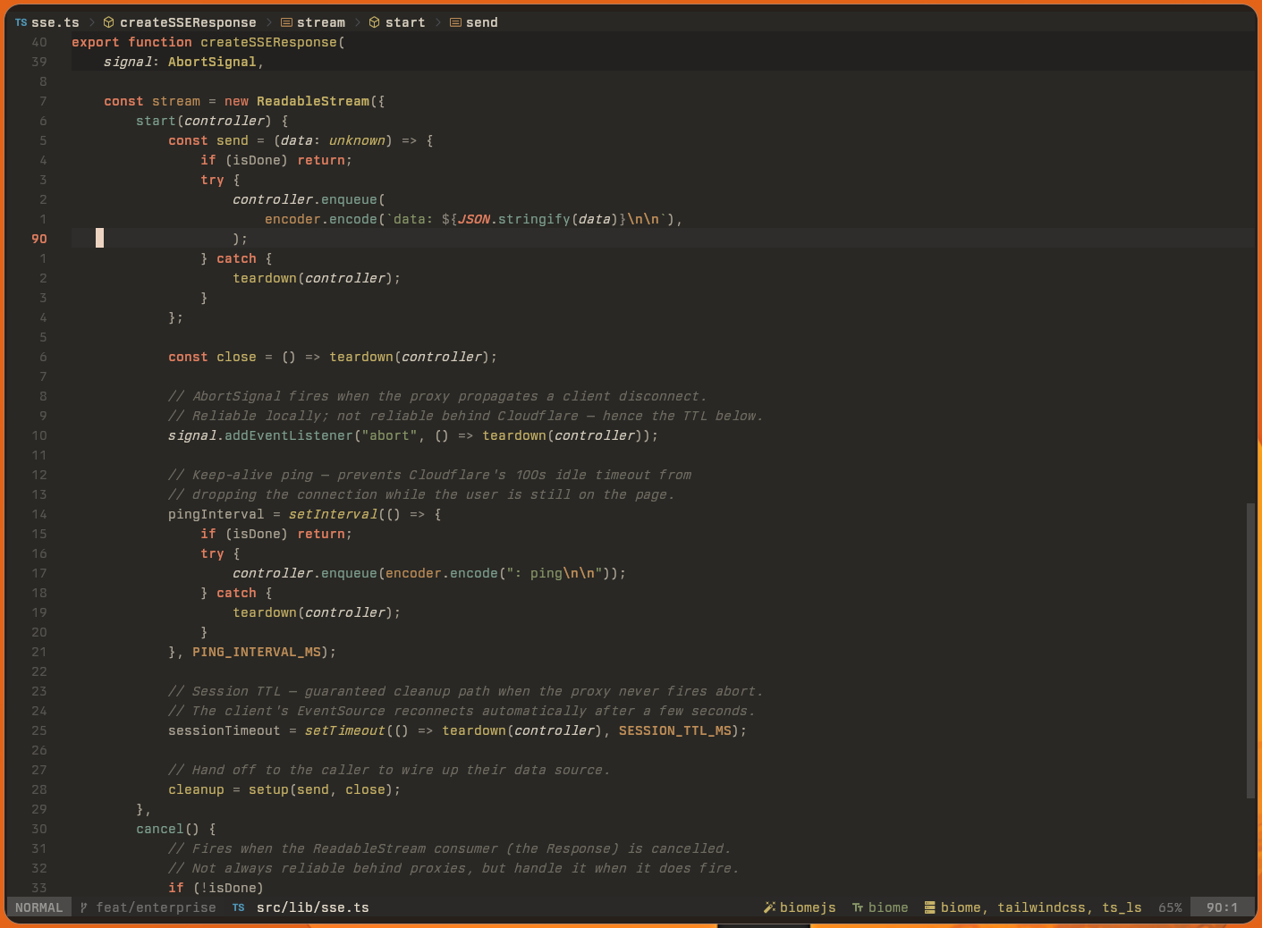Click the feat/enterprise branch name
Image resolution: width=1262 pixels, height=928 pixels.
pyautogui.click(x=156, y=907)
